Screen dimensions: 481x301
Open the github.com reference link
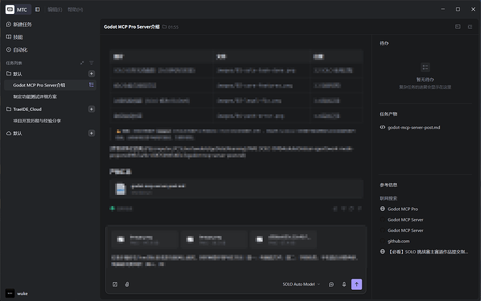(x=399, y=241)
